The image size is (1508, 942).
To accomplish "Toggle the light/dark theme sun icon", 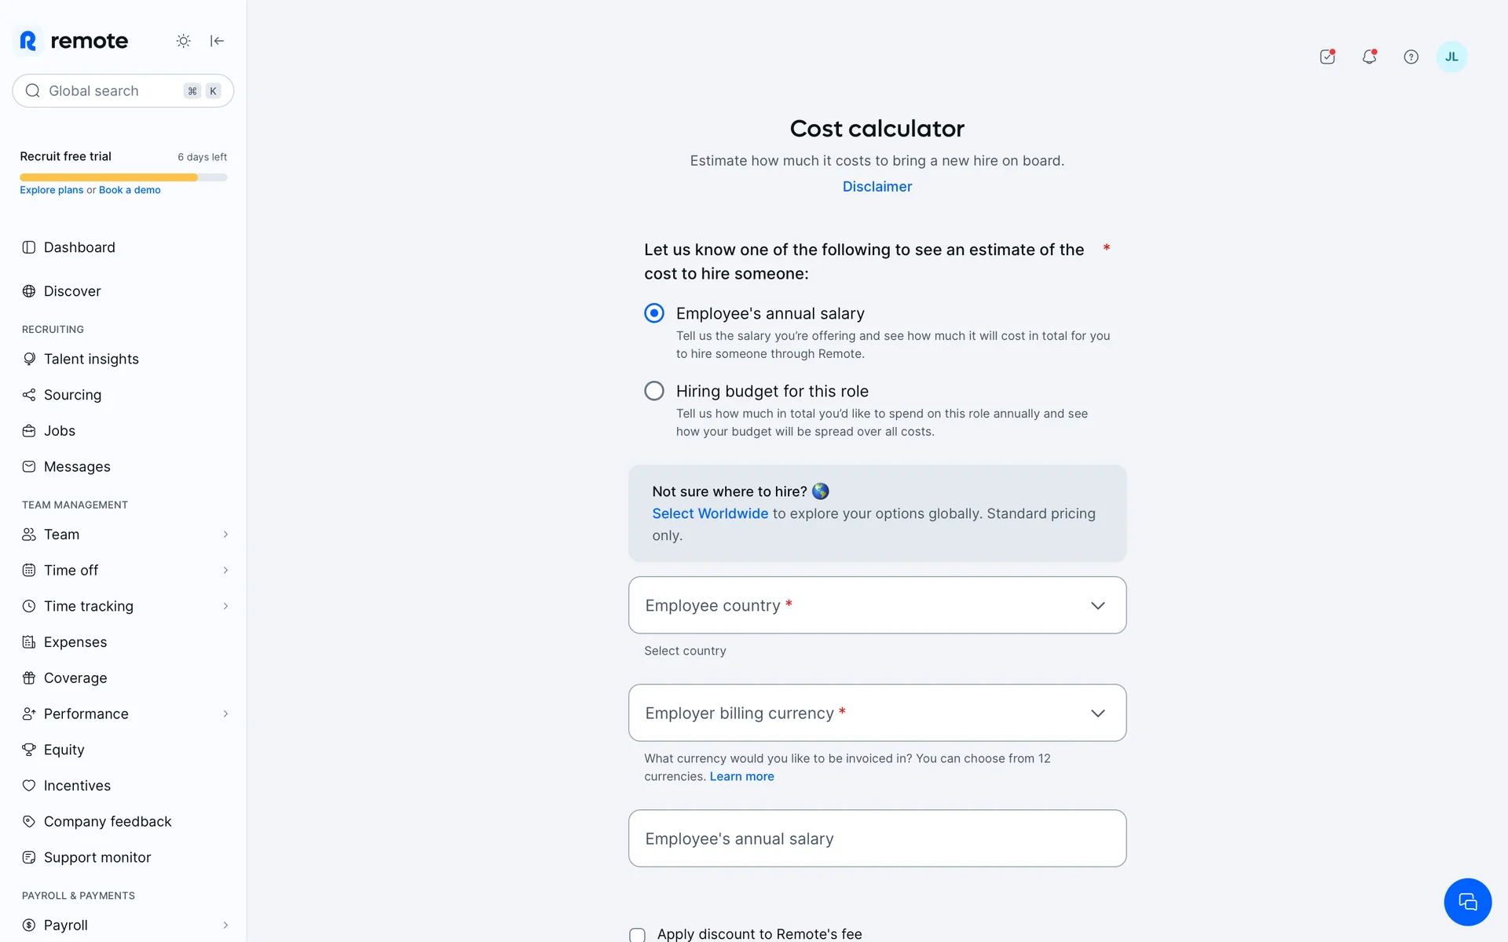I will coord(183,41).
